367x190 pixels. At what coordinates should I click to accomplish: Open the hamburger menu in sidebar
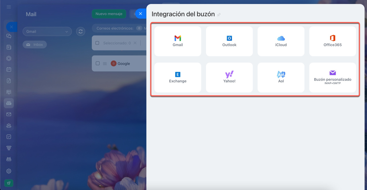9,7
